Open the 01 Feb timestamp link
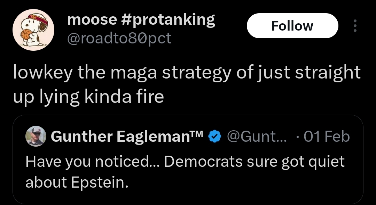Image resolution: width=376 pixels, height=205 pixels. tap(327, 137)
